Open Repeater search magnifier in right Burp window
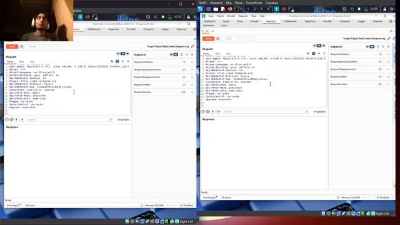The image size is (400, 225). pyautogui.click(x=391, y=31)
